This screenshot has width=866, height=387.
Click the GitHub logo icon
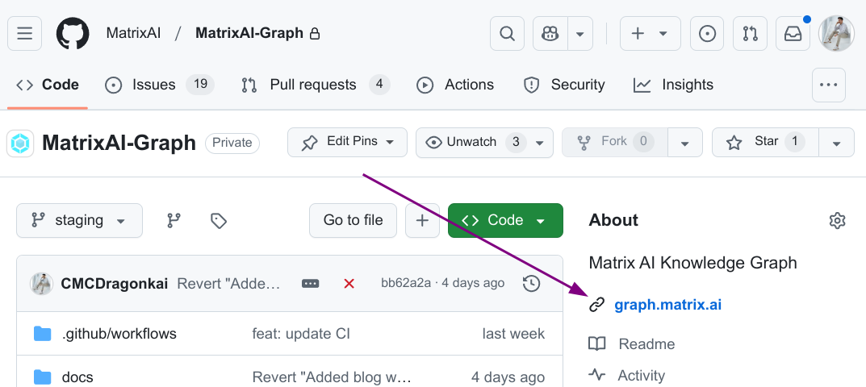(x=73, y=34)
